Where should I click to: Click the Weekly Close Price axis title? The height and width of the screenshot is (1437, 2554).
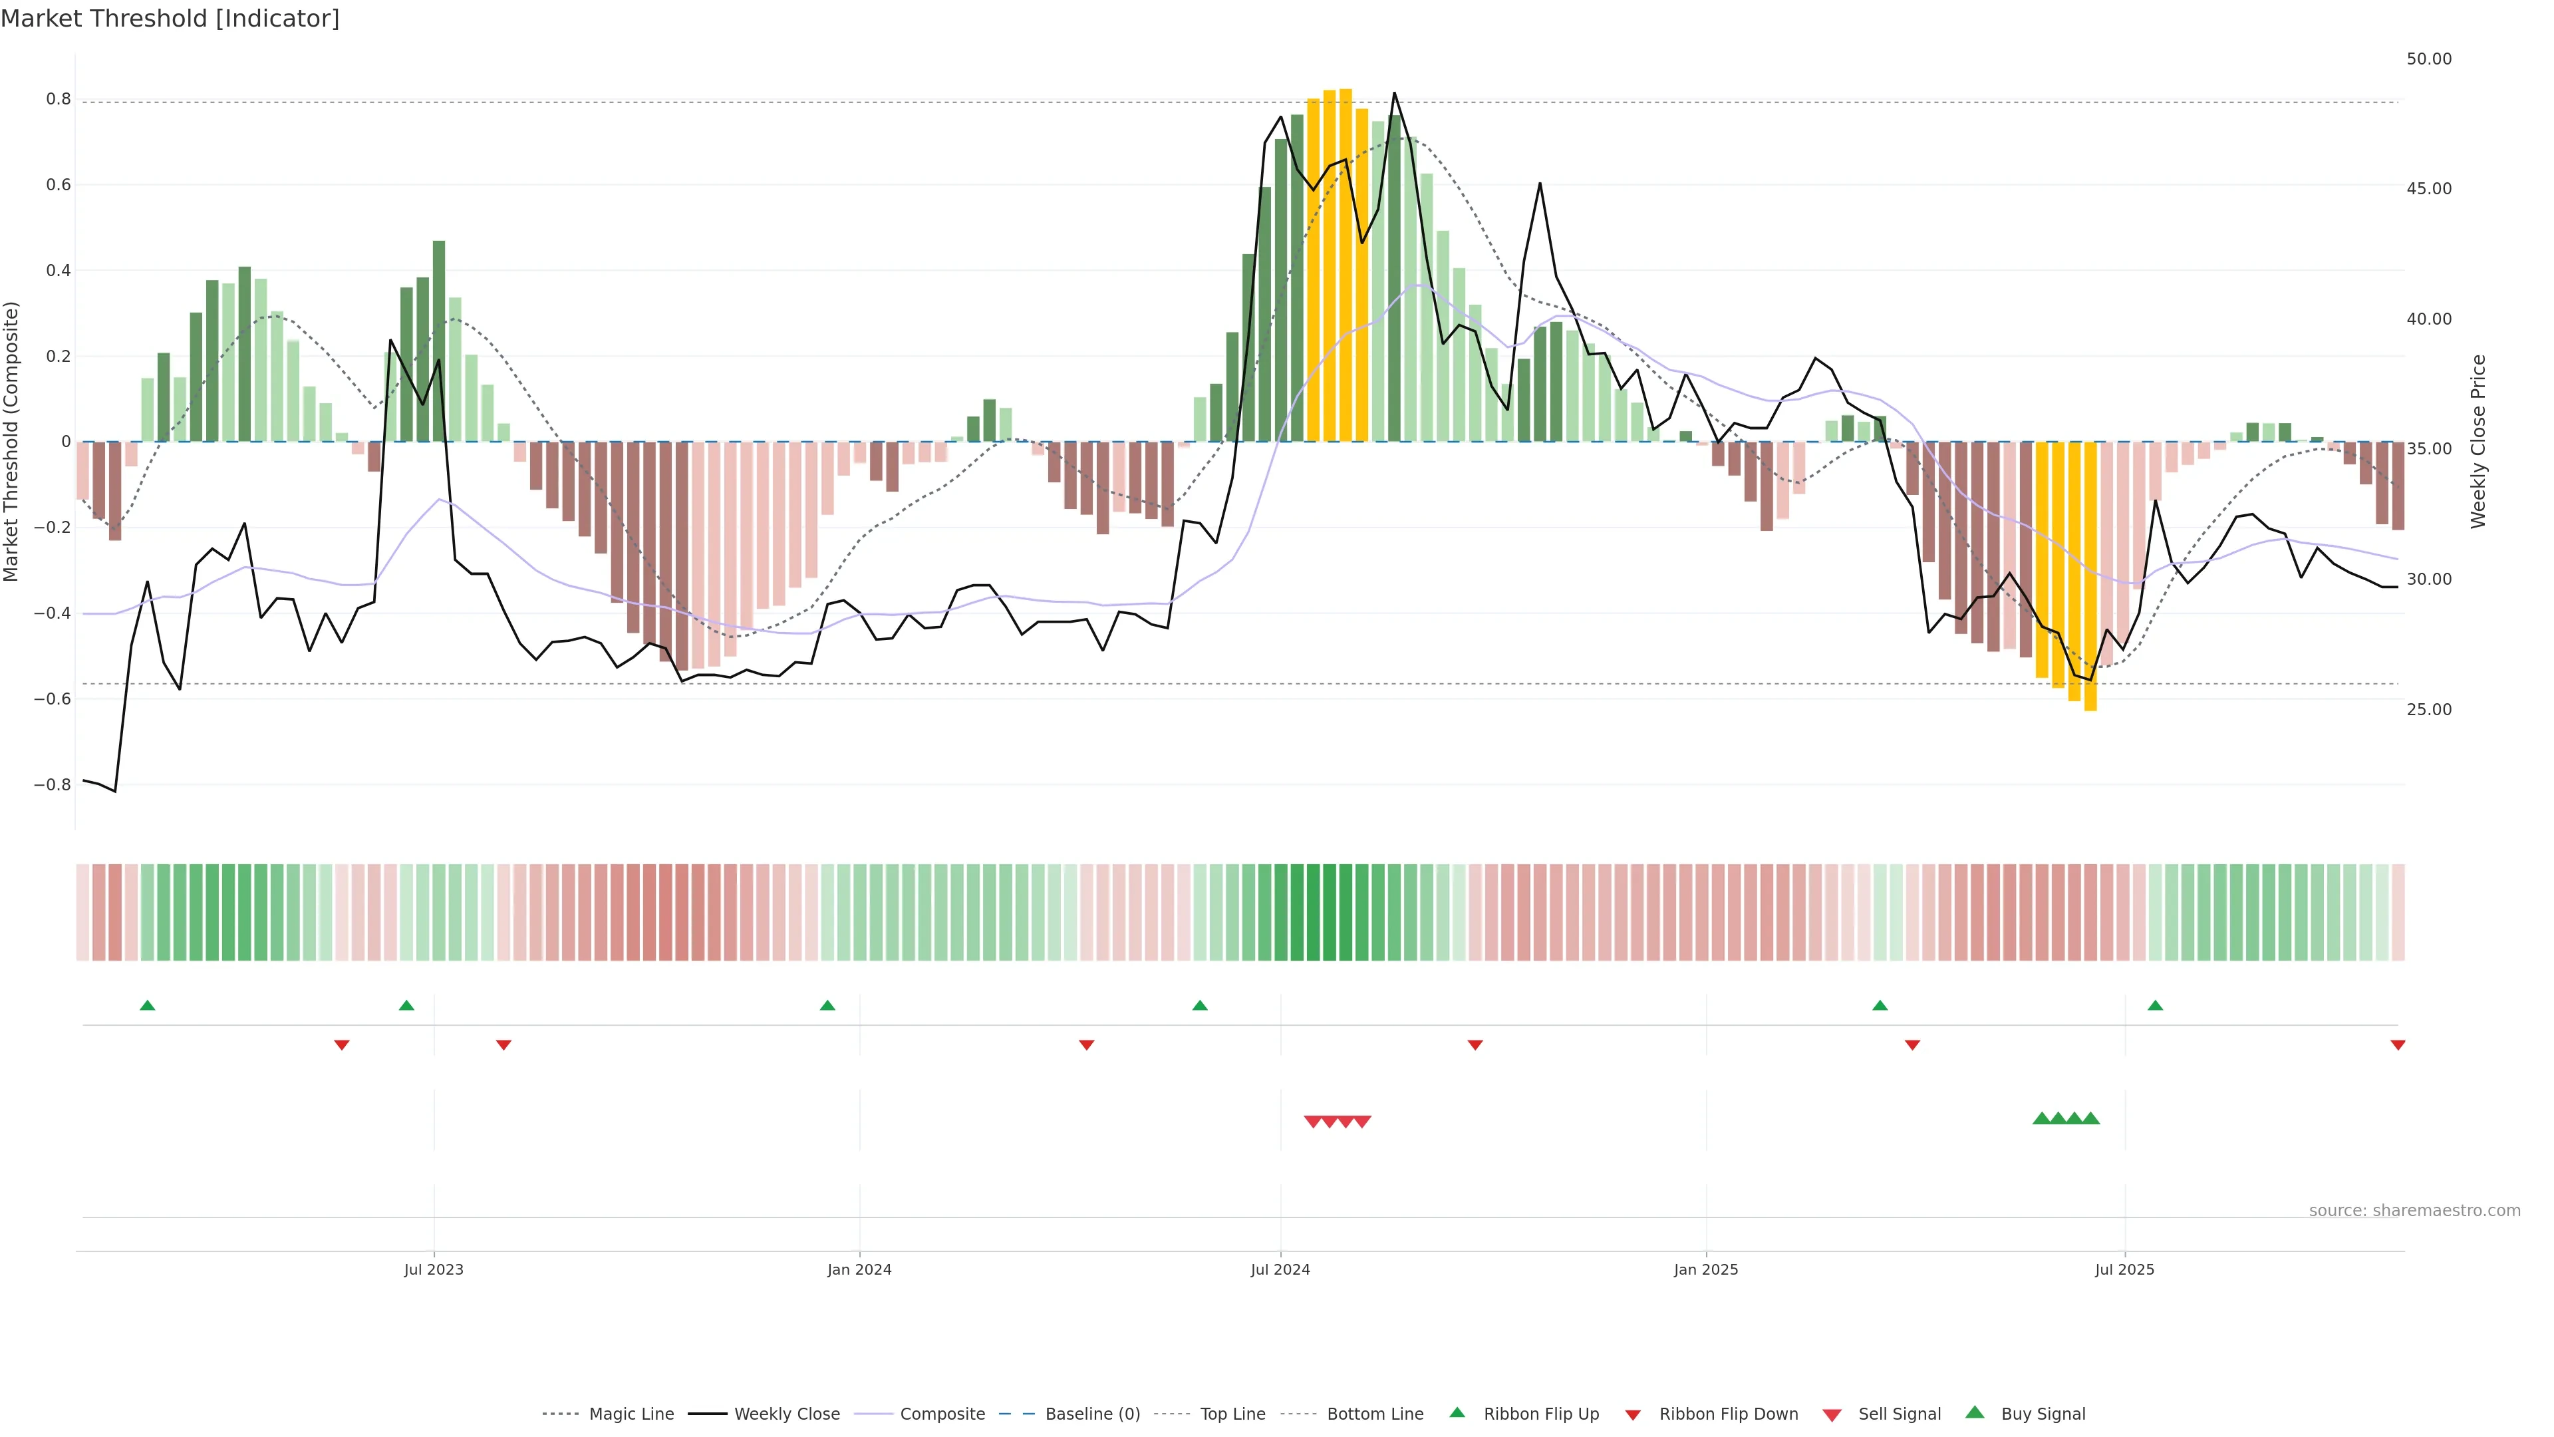(x=2479, y=441)
